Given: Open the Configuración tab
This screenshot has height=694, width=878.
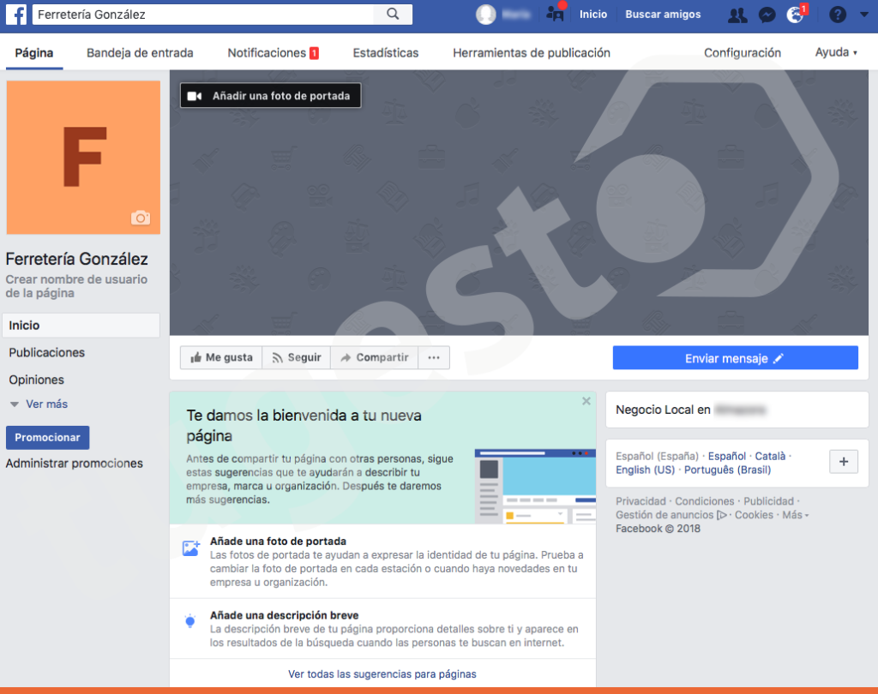Looking at the screenshot, I should 743,52.
